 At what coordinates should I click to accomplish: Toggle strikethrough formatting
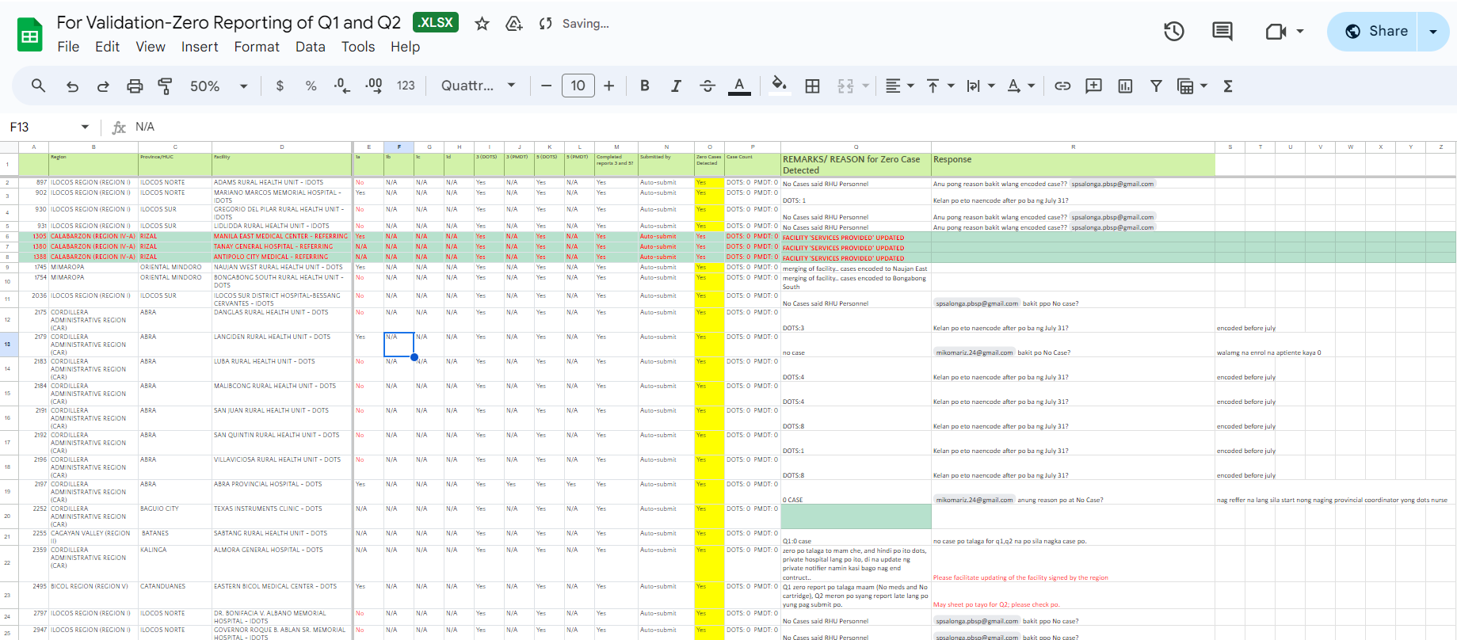pyautogui.click(x=708, y=86)
